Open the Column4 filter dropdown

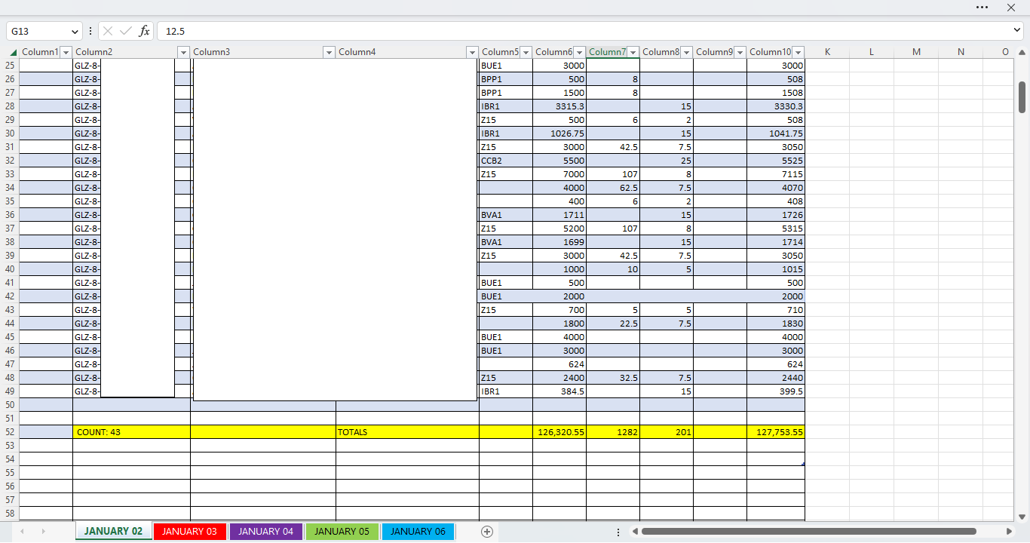tap(472, 52)
